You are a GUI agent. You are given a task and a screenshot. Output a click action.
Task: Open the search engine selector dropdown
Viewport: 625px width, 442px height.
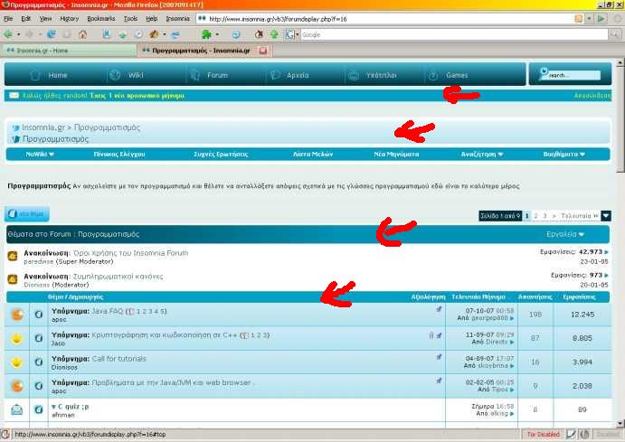click(298, 35)
